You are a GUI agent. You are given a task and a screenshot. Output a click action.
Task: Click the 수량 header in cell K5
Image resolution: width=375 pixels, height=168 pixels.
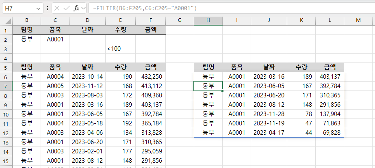click(301, 67)
